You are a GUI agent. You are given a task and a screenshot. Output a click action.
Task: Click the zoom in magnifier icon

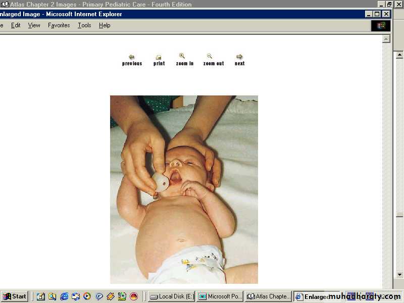182,56
